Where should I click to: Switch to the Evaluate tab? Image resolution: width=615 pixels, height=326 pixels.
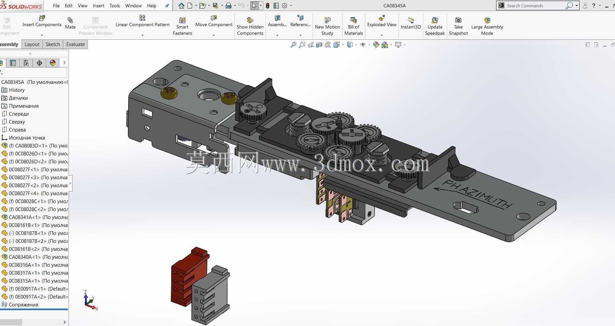tap(76, 44)
